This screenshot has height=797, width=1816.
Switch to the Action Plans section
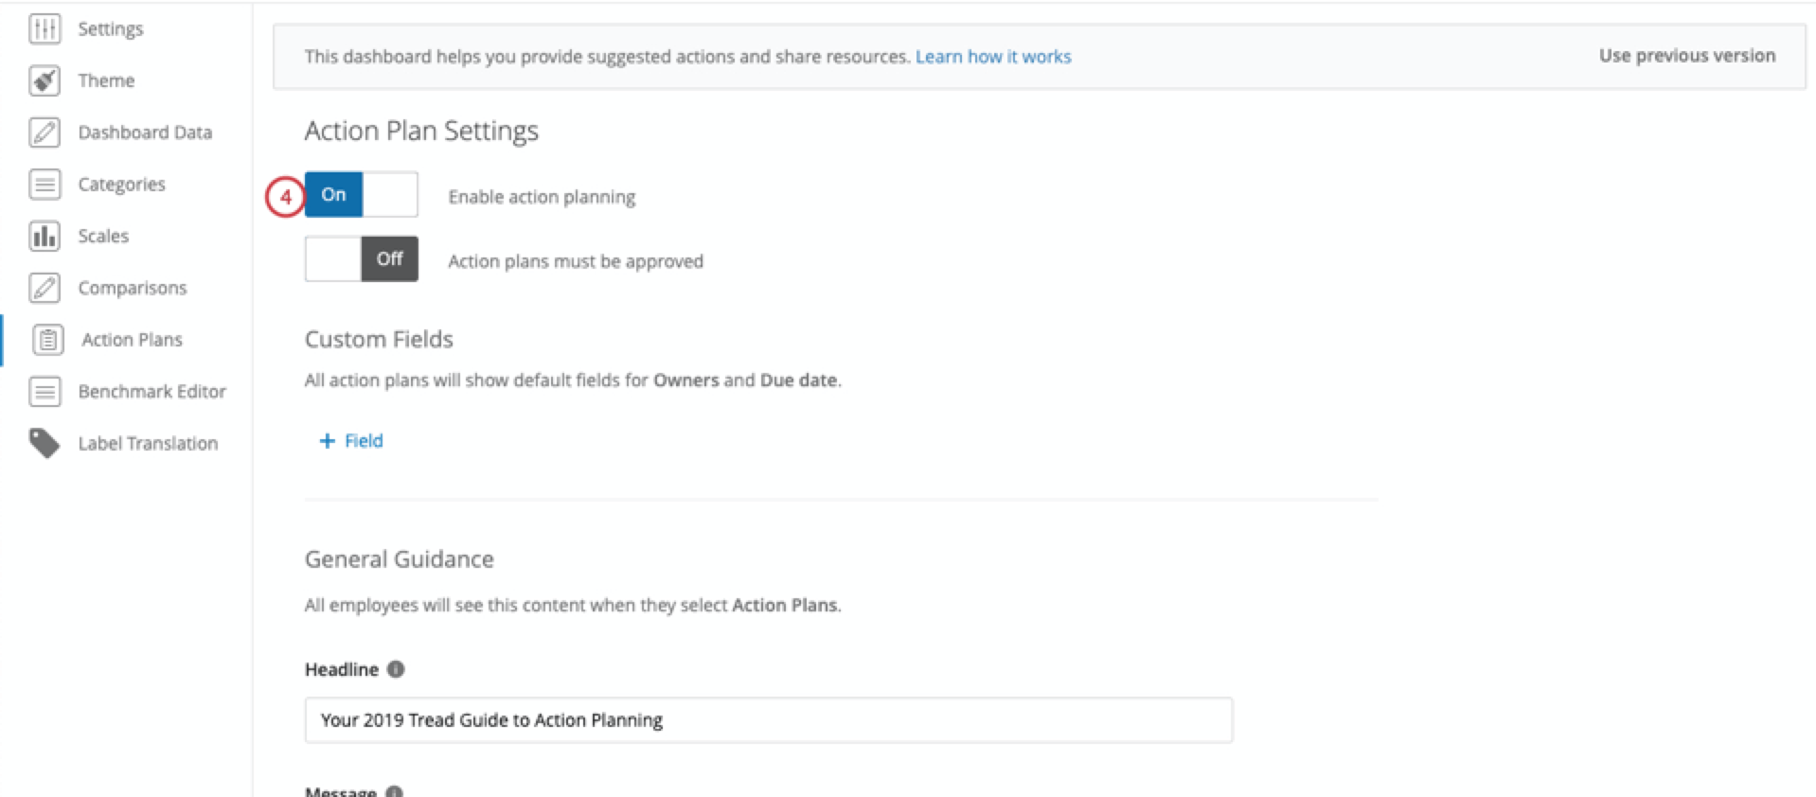[132, 339]
